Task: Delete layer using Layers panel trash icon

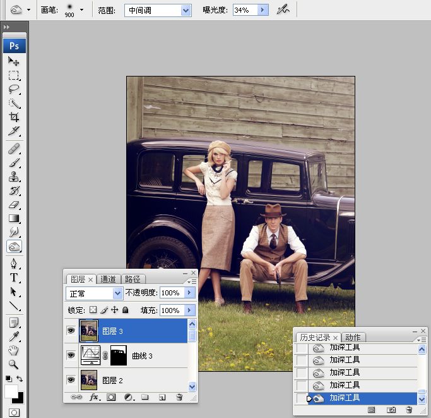Action: click(x=179, y=397)
